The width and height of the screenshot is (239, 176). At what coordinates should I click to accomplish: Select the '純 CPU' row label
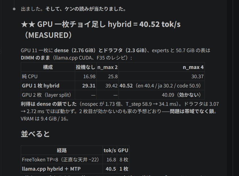coord(30,76)
